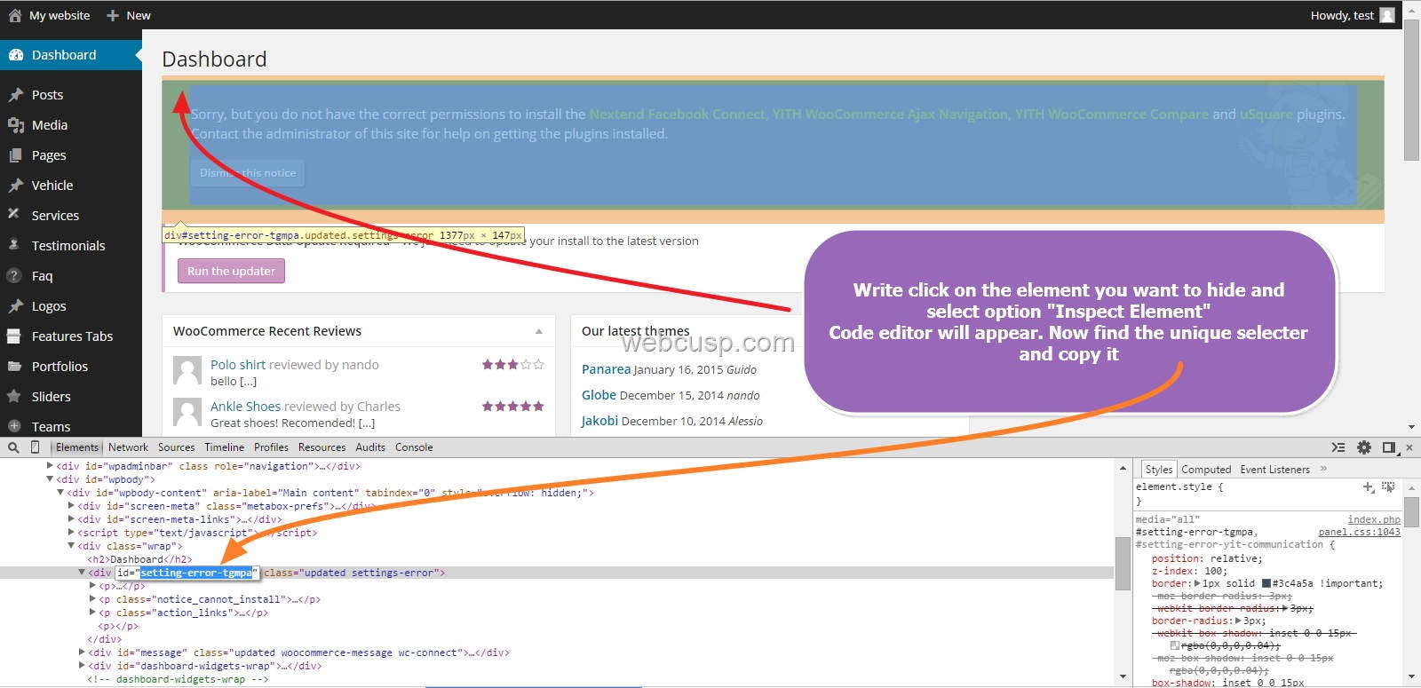
Task: Click the nando reviewer avatar for Polo shirt
Action: click(x=187, y=371)
